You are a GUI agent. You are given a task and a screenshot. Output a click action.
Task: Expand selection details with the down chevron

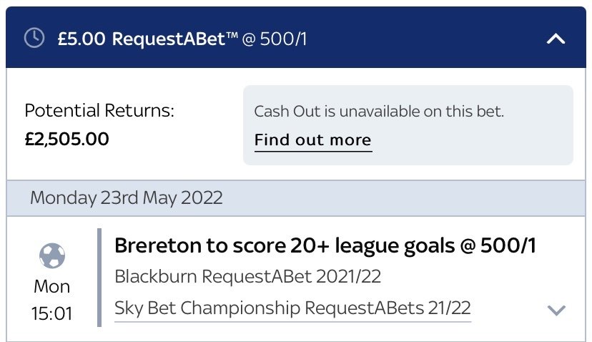(x=556, y=310)
